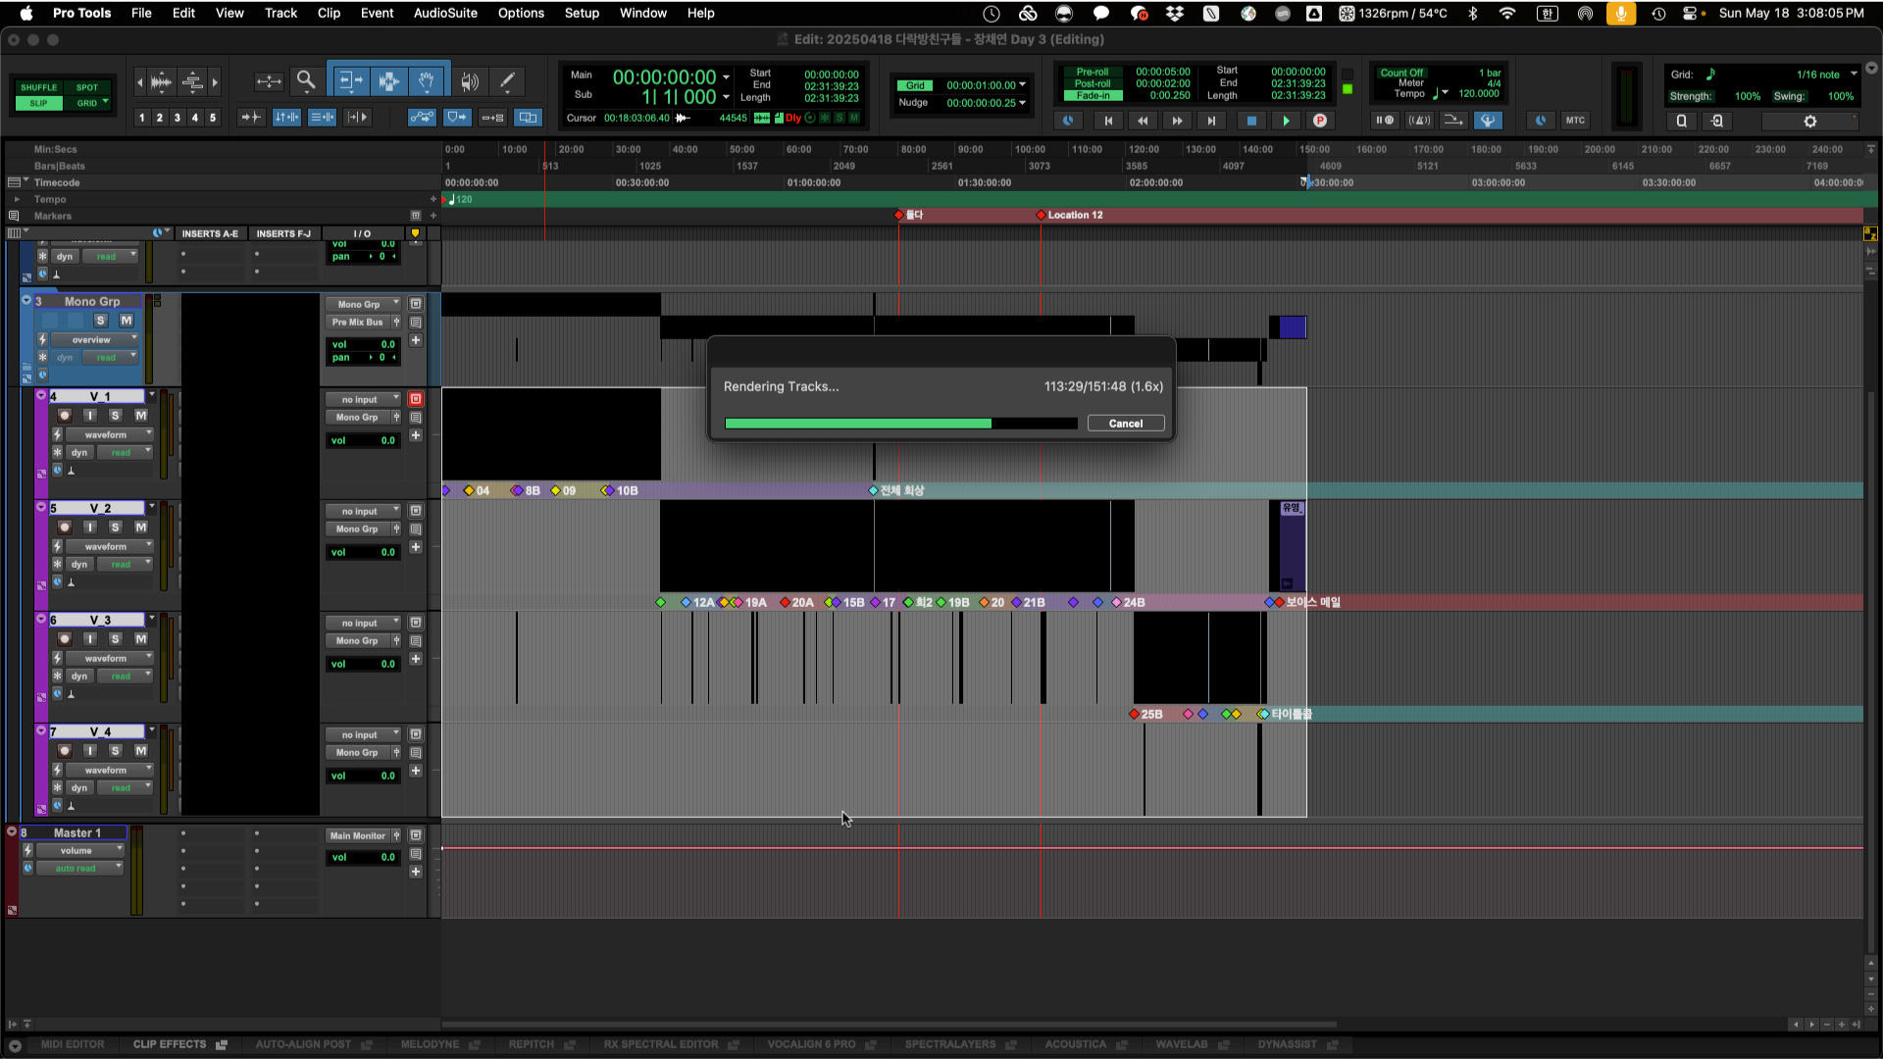This screenshot has width=1883, height=1059.
Task: Open the Event menu
Action: 377,13
